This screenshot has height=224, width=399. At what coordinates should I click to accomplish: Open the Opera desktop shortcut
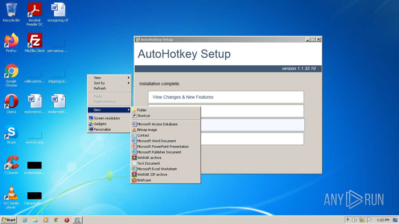11,104
